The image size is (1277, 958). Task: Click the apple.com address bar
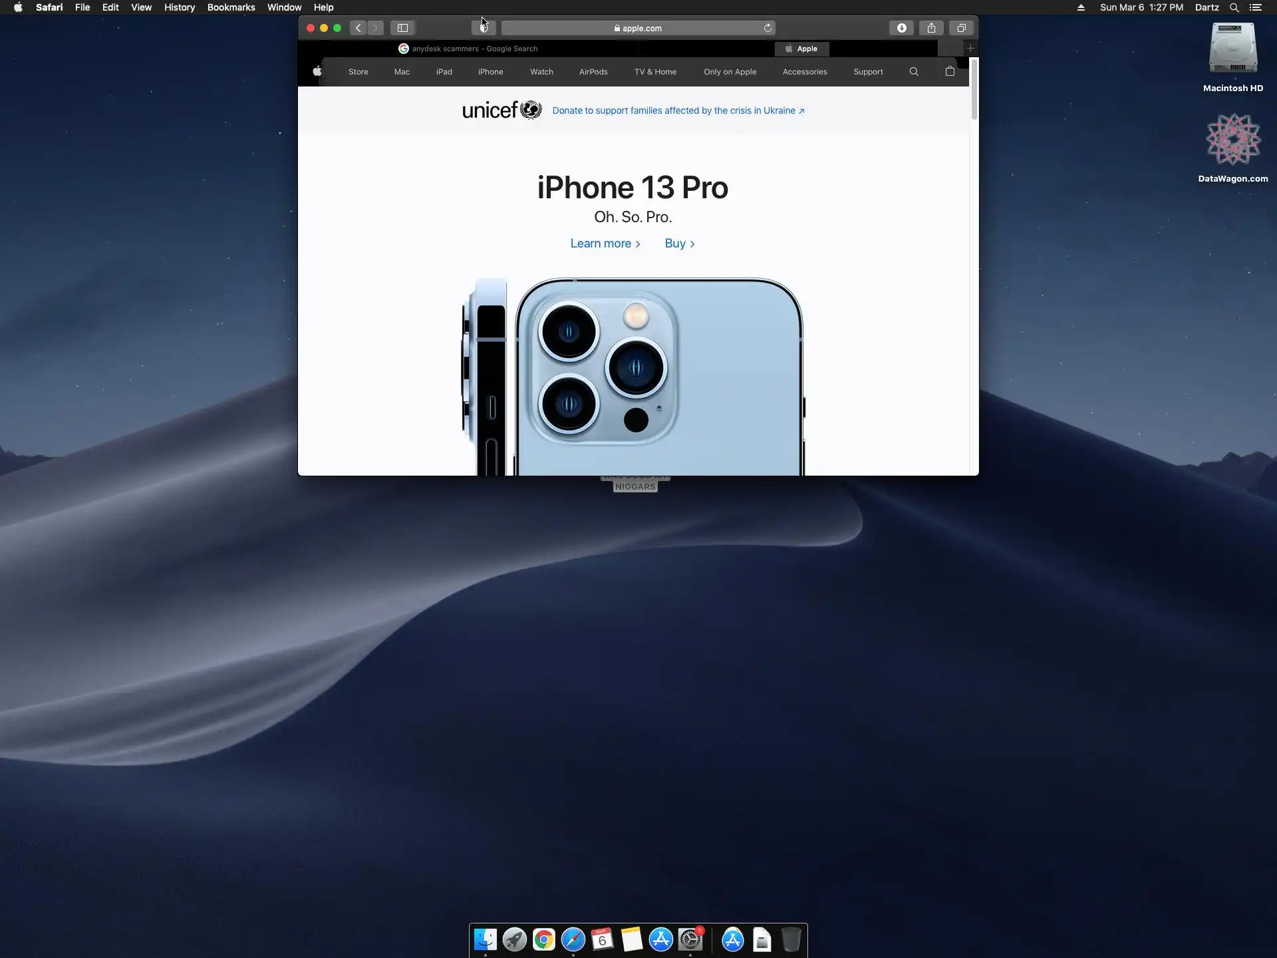point(637,28)
